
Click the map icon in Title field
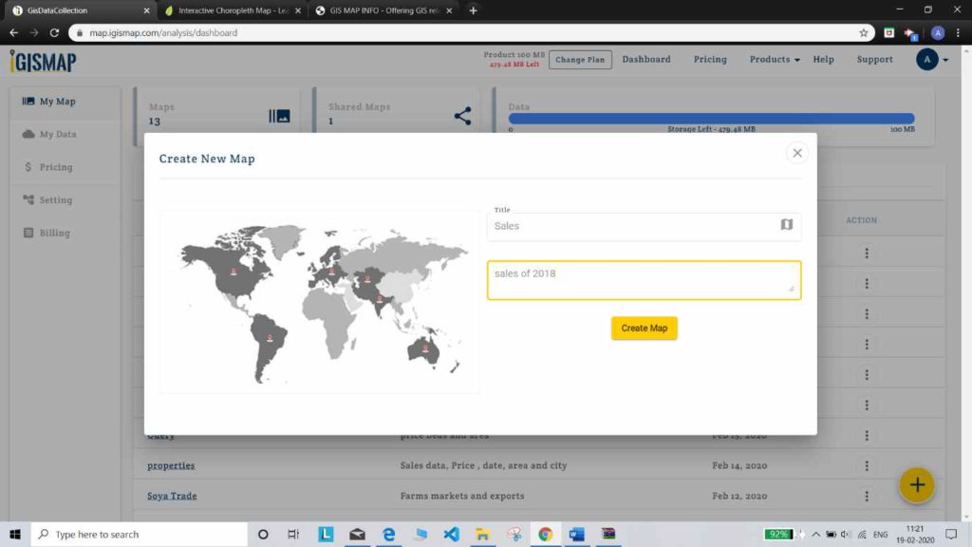pos(786,224)
